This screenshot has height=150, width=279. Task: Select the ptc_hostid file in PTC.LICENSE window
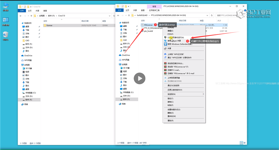(x=148, y=31)
